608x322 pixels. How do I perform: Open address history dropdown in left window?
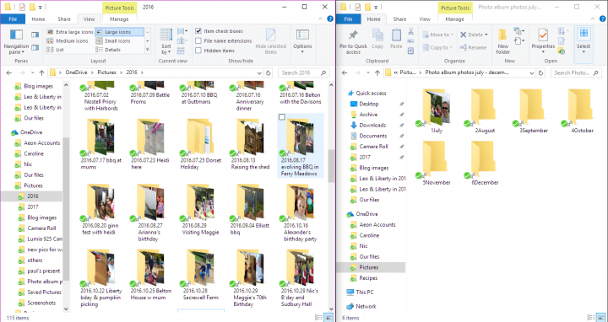259,72
